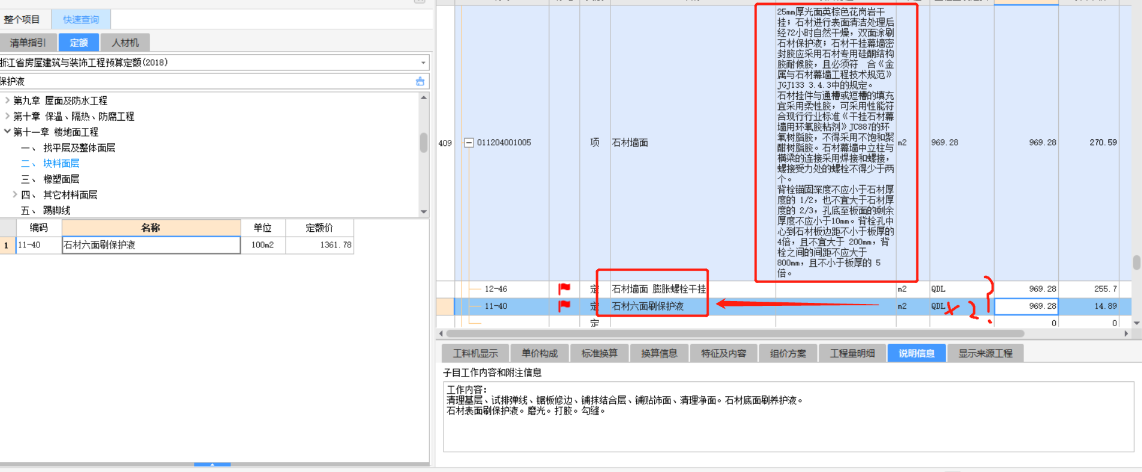
Task: Open the 显示来源工程 tab
Action: click(985, 354)
